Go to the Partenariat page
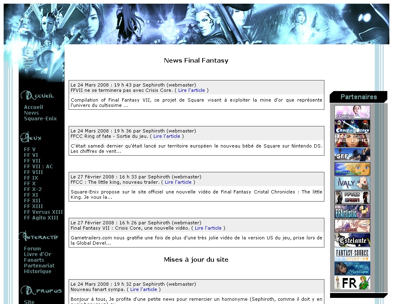The image size is (393, 304). tap(39, 266)
